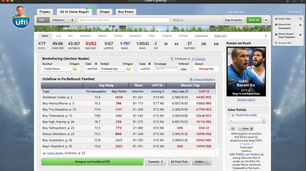Image resolution: width=306 pixels, height=171 pixels.
Task: Open the dropdown arrow next to green Dach button
Action: [x=266, y=20]
